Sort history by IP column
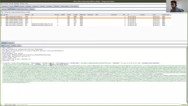The width and height of the screenshot is (188, 106). pyautogui.click(x=133, y=15)
